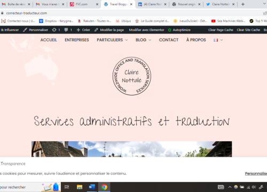The height and width of the screenshot is (192, 267).
Task: Open the Ubiqus bookmark
Action: click(x=123, y=21)
